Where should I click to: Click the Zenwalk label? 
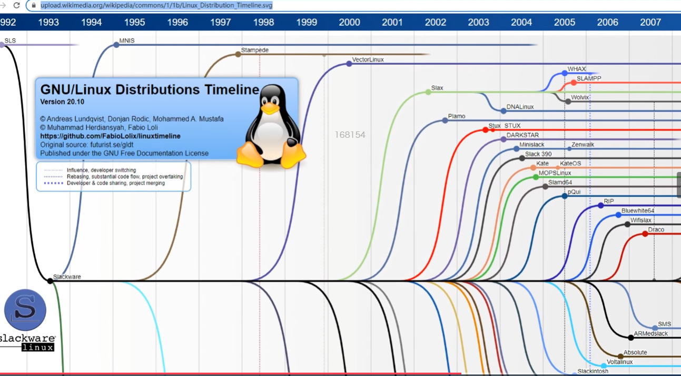(x=583, y=145)
